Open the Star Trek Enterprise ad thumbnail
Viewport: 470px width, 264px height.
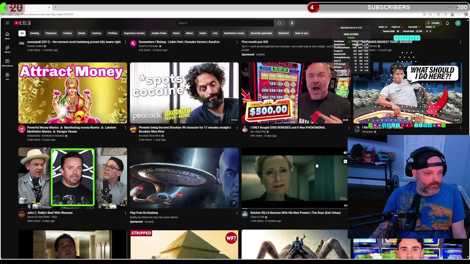[x=184, y=178]
